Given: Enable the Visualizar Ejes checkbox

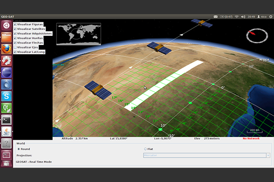Looking at the screenshot, I should [x=15, y=47].
